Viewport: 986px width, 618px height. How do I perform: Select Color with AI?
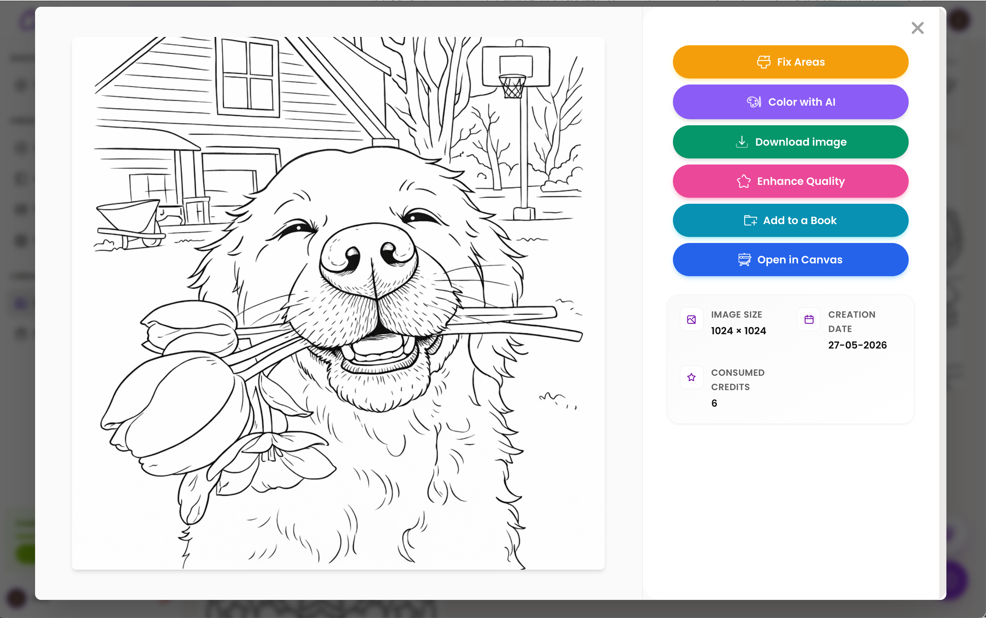[x=790, y=102]
